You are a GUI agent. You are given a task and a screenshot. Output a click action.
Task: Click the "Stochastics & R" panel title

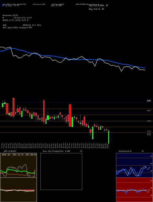tap(125, 151)
